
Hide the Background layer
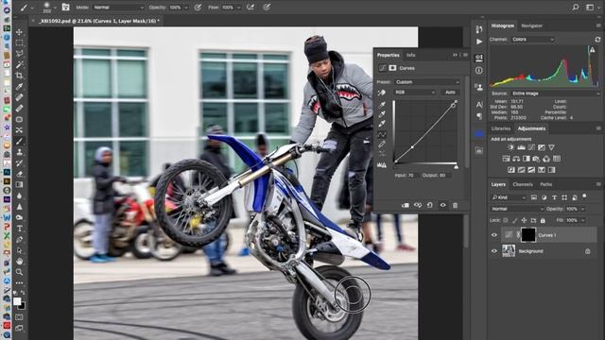click(494, 251)
